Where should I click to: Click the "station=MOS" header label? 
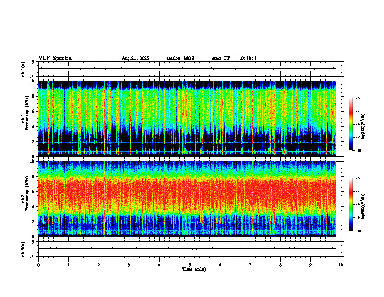pyautogui.click(x=180, y=58)
